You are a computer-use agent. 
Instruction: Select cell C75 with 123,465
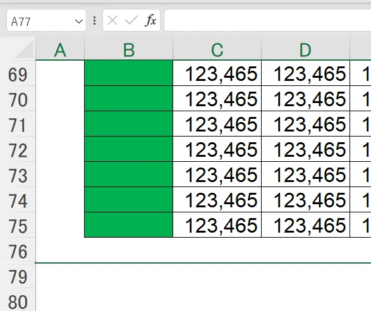[217, 225]
